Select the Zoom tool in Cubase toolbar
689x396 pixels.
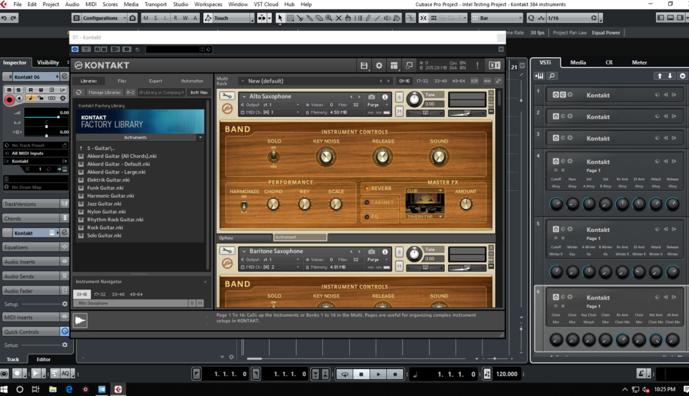pos(328,18)
